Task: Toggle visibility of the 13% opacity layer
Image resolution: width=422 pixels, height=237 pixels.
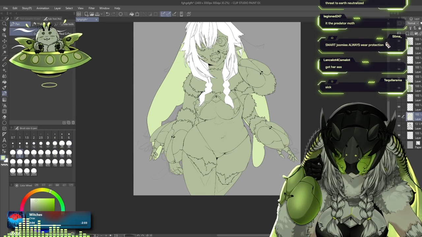Action: (399, 126)
